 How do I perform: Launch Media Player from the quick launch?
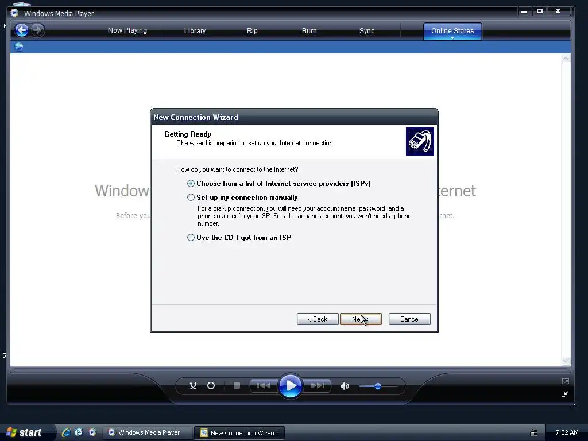click(92, 432)
